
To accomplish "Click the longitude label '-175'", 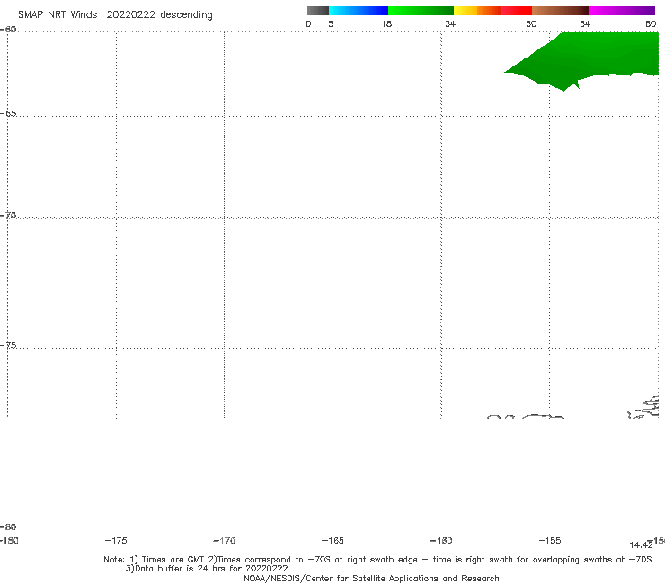I will click(116, 540).
